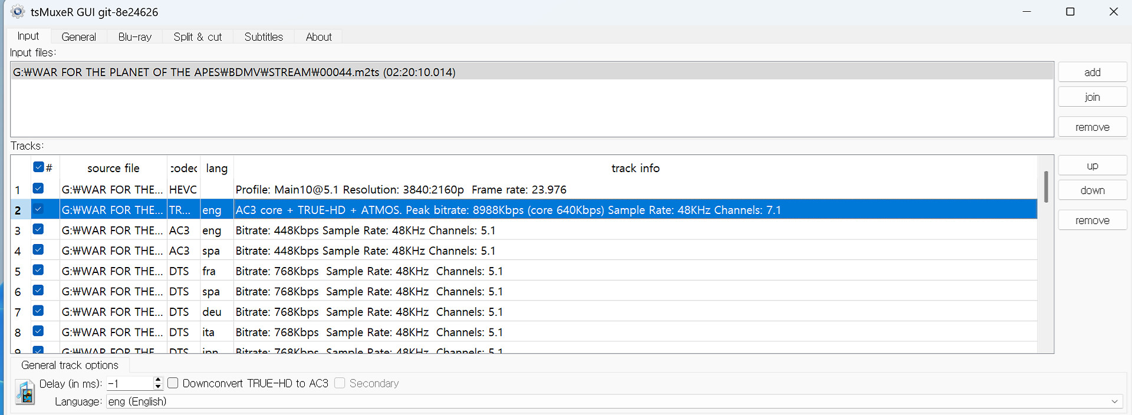Switch to the Blu-ray tab
The width and height of the screenshot is (1132, 415).
click(x=134, y=37)
